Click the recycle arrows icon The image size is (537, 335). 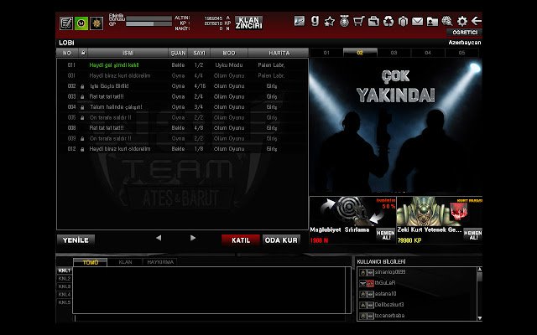tap(388, 21)
